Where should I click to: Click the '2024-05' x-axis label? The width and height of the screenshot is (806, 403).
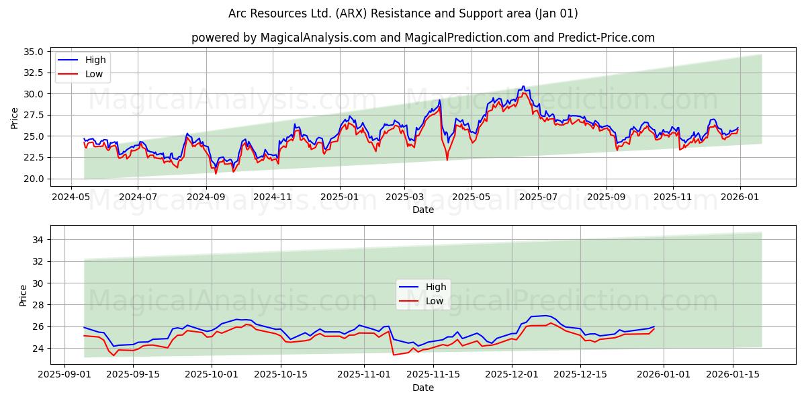coord(71,197)
